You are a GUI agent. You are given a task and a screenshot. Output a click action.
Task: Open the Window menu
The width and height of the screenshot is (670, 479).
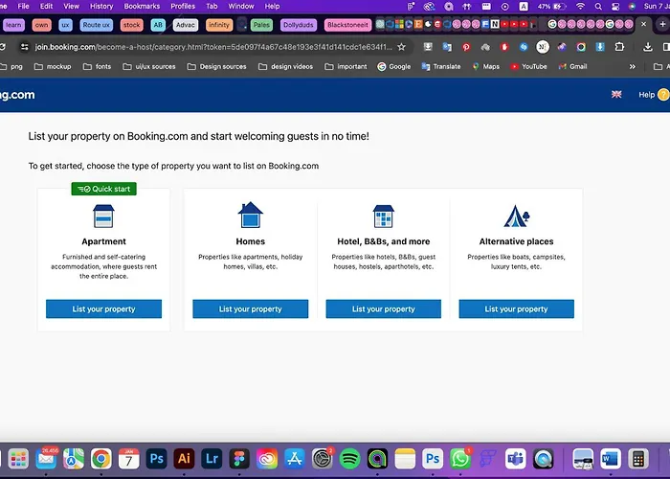coord(241,6)
